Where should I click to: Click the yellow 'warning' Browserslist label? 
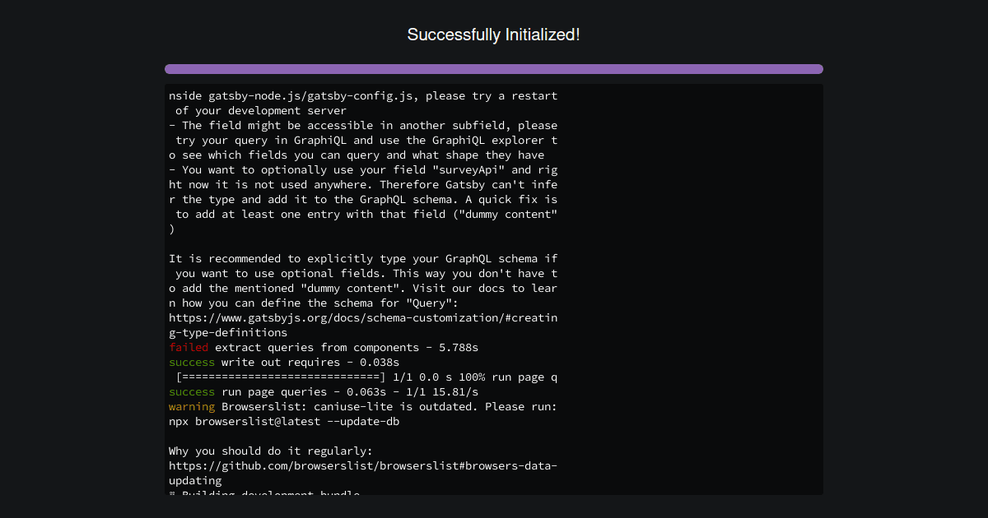point(191,406)
